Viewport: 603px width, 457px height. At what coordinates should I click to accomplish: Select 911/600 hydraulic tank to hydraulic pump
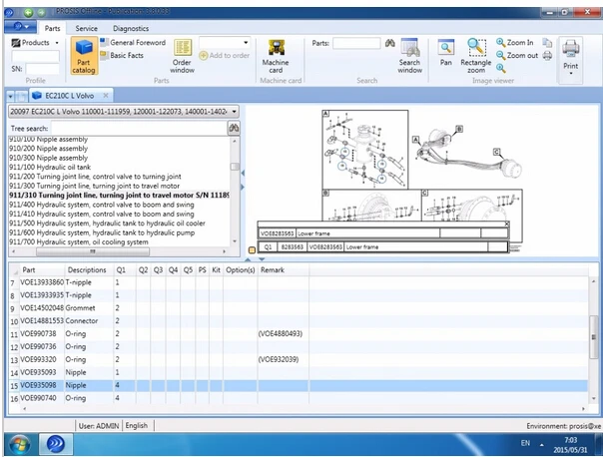click(x=102, y=232)
